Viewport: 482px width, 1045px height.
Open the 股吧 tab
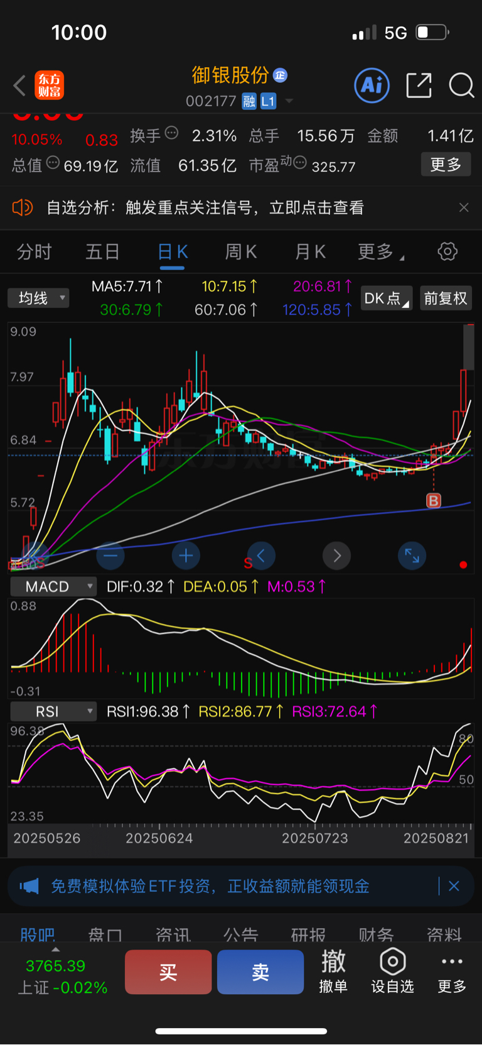(x=38, y=934)
